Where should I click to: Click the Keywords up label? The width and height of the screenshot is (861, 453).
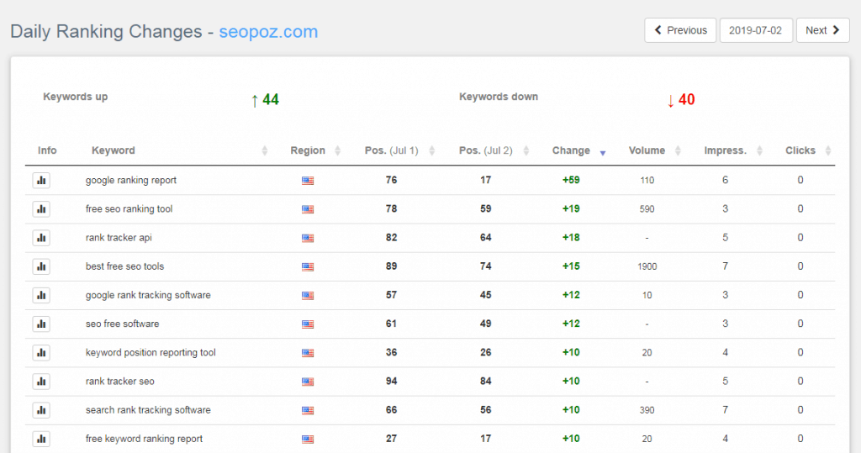pos(75,97)
